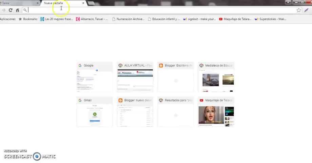Screen dimensions: 312x163
Task: Click the blue D favicon of 'Las 20 mejores'
Action: point(42,19)
